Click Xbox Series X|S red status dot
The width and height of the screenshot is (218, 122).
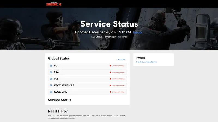pos(110,85)
